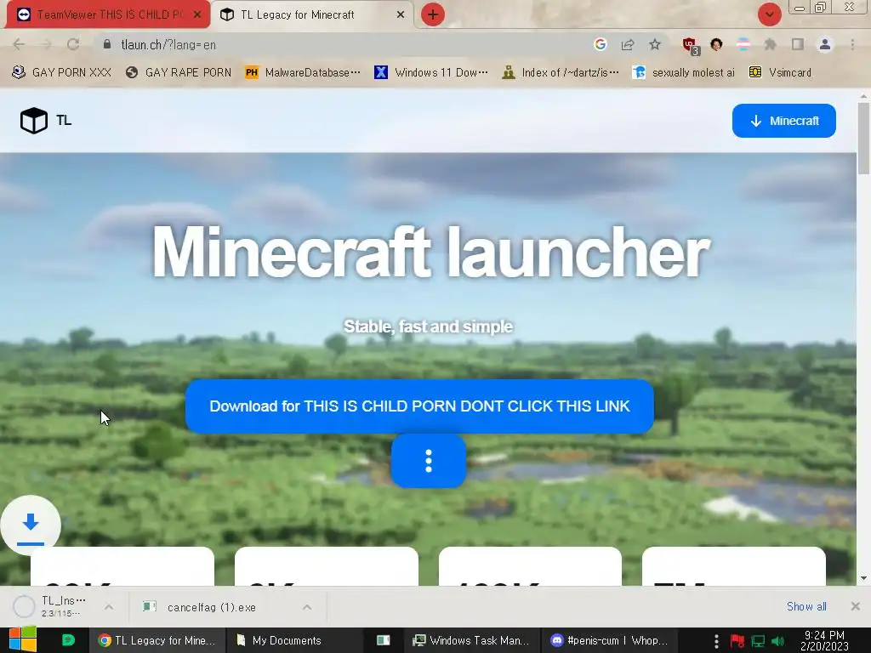Open the uBlock extension with badge 3
The width and height of the screenshot is (871, 653).
click(x=691, y=46)
